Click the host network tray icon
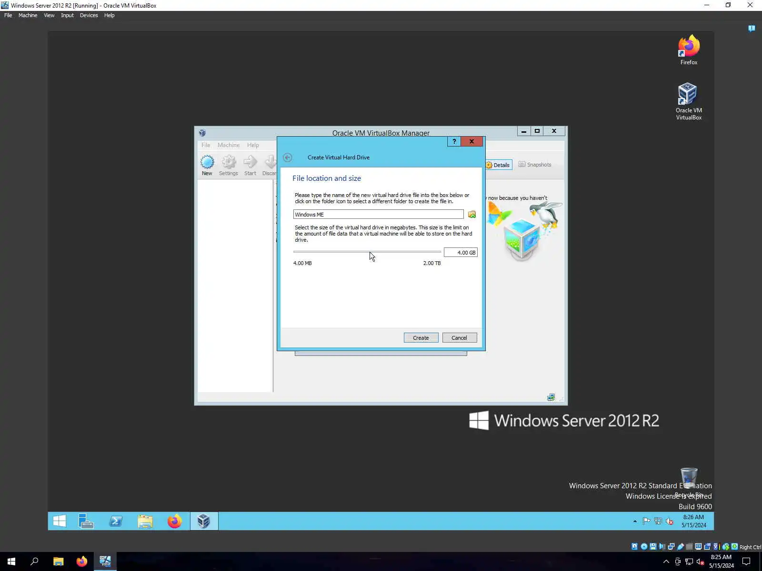 tap(689, 562)
